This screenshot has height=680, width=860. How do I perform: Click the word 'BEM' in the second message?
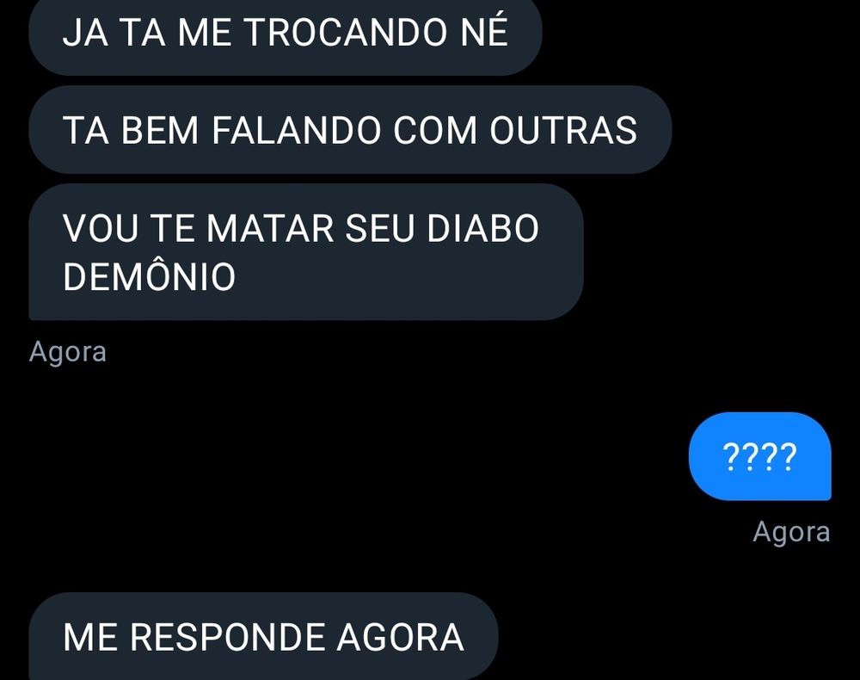click(x=160, y=131)
